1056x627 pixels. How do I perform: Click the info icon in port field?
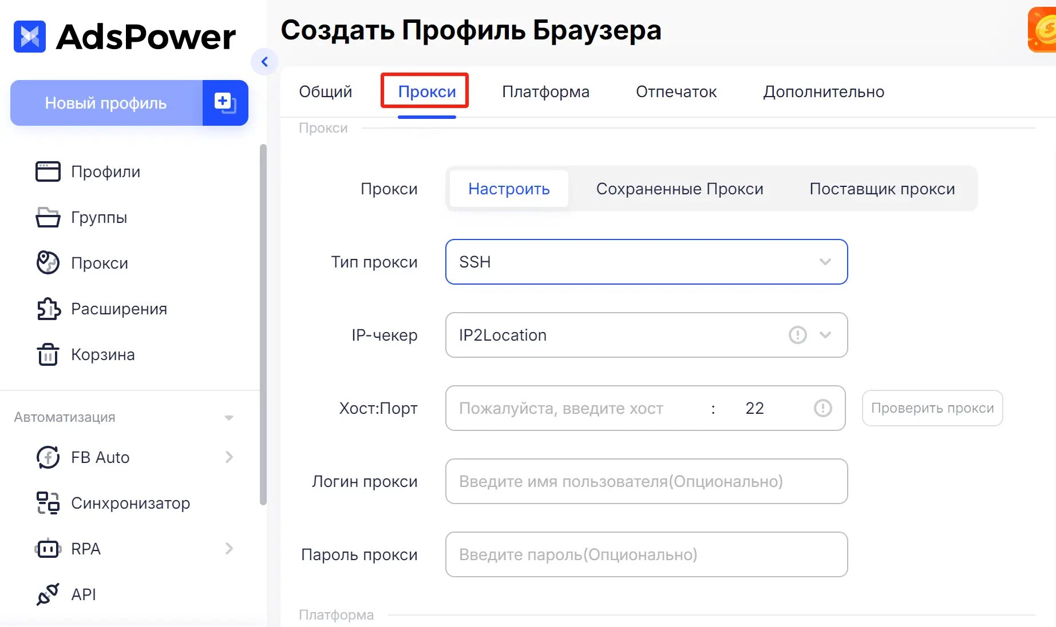coord(823,408)
